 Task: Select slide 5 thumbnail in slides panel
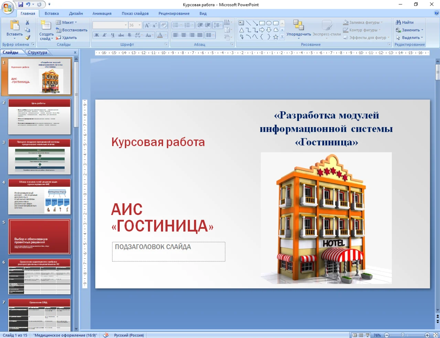click(x=39, y=237)
